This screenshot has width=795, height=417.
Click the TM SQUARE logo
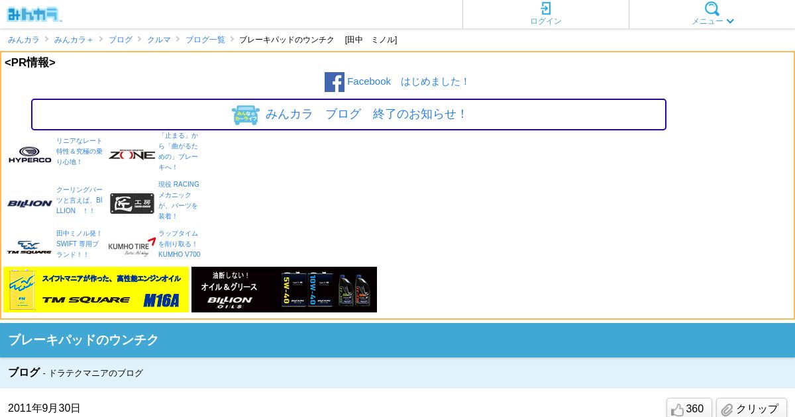[x=30, y=248]
